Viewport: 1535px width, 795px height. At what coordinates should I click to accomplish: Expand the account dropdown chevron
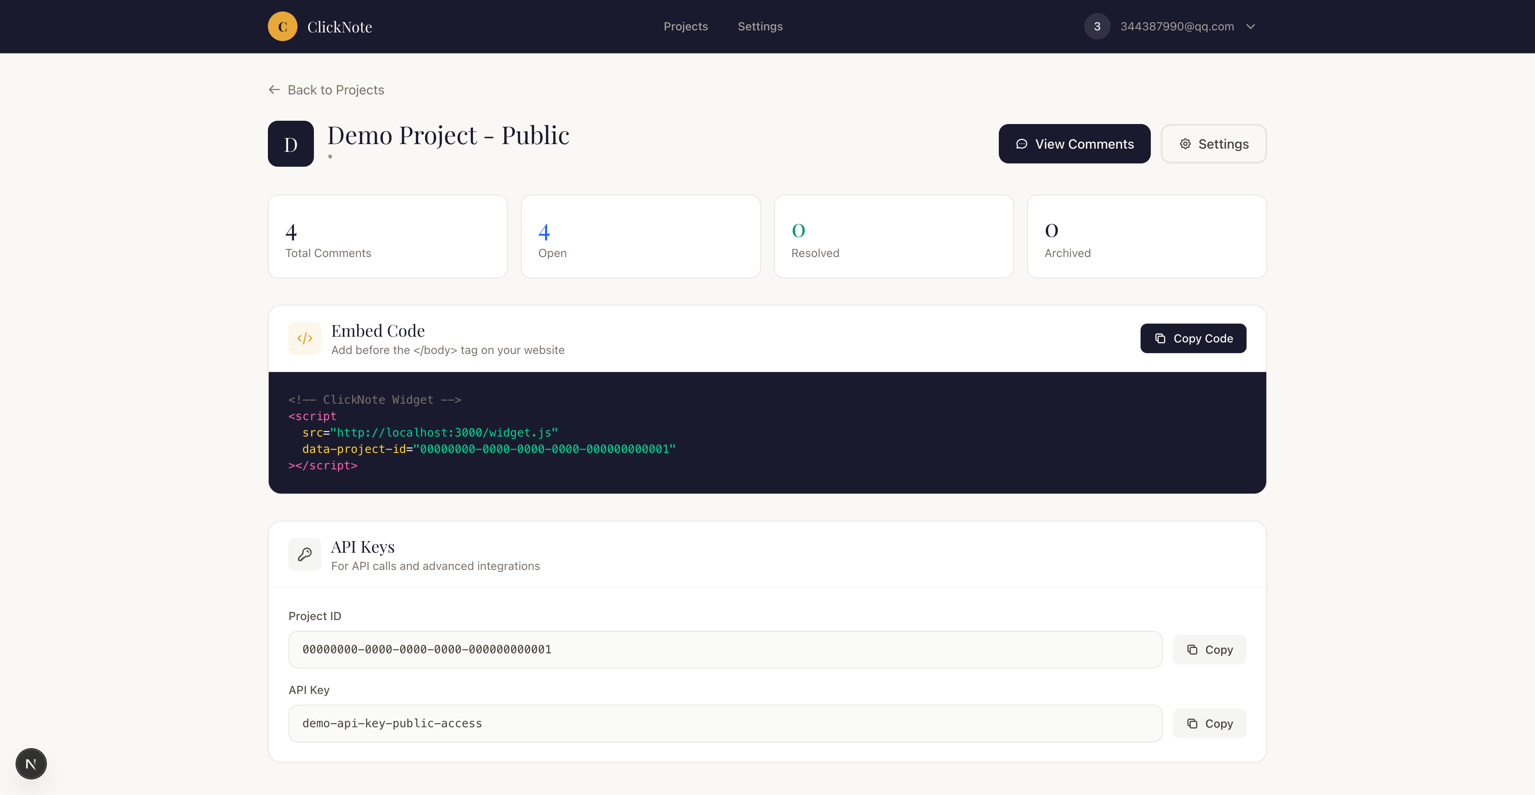[x=1251, y=26]
